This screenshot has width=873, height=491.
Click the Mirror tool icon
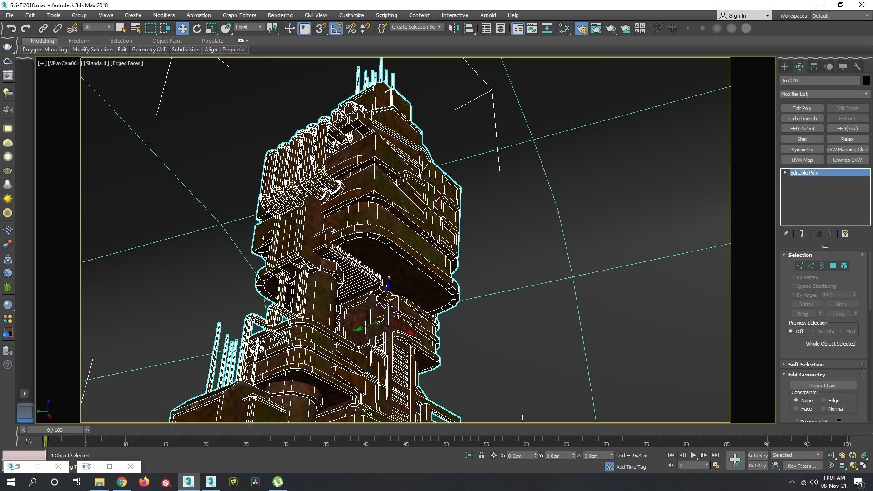click(x=454, y=28)
